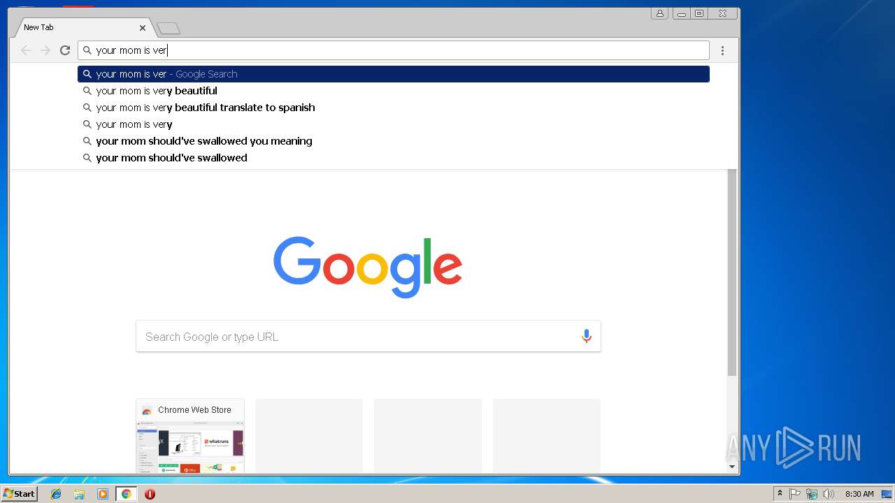Click the page's vertical scrollbar thumb
Viewport: 895px width, 503px height.
732,272
